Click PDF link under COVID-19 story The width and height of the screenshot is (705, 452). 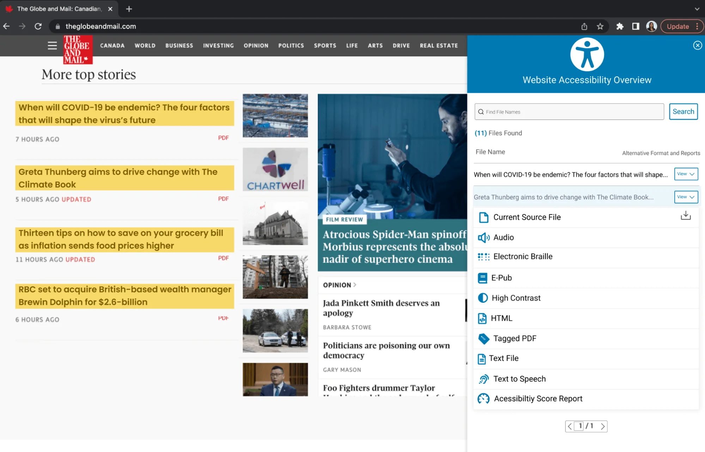(x=223, y=138)
